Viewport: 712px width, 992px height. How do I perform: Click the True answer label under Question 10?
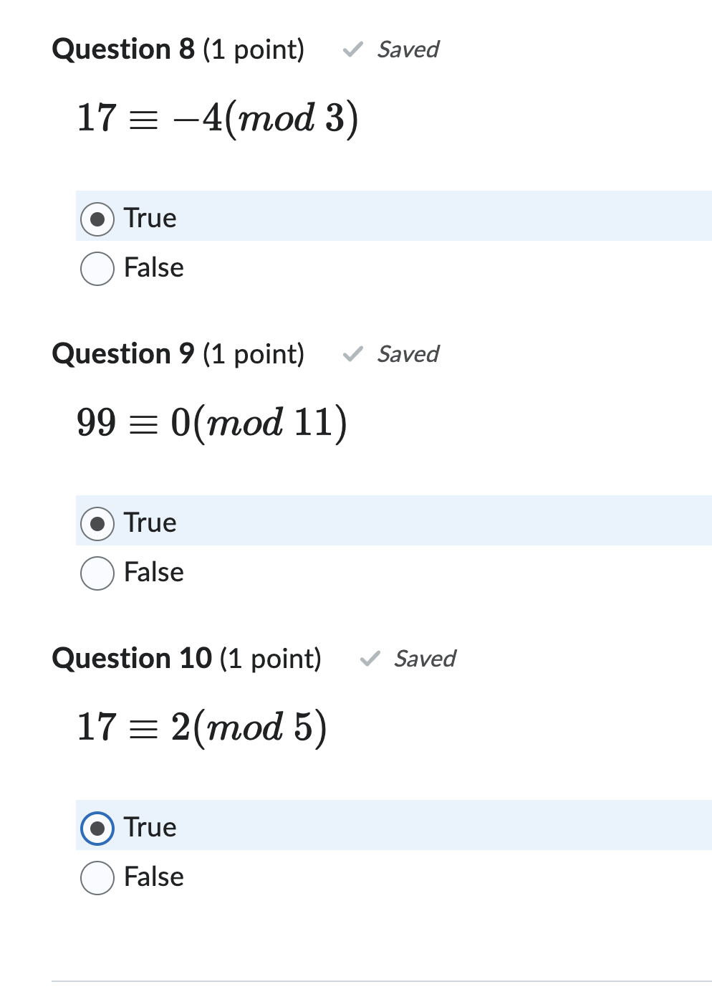pos(150,827)
